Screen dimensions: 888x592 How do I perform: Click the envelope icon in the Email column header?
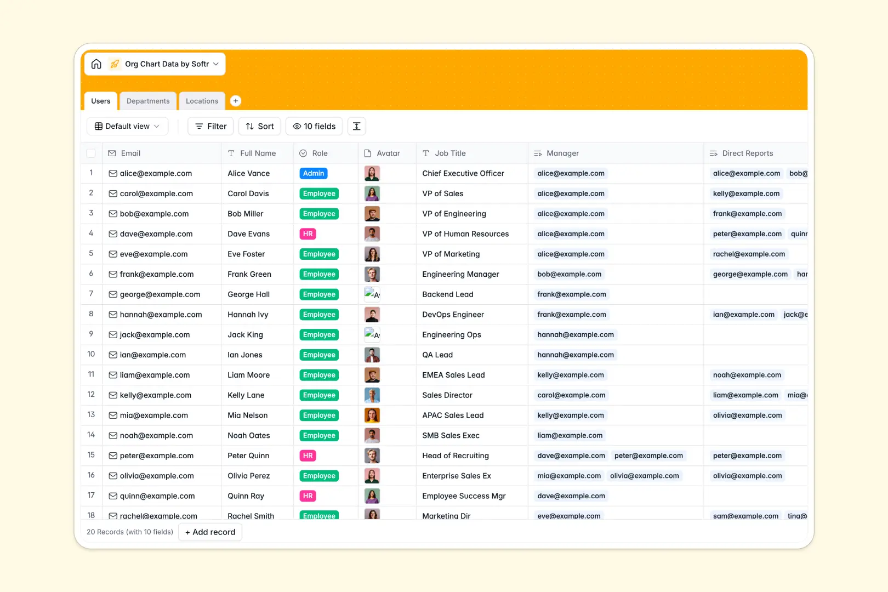(112, 153)
